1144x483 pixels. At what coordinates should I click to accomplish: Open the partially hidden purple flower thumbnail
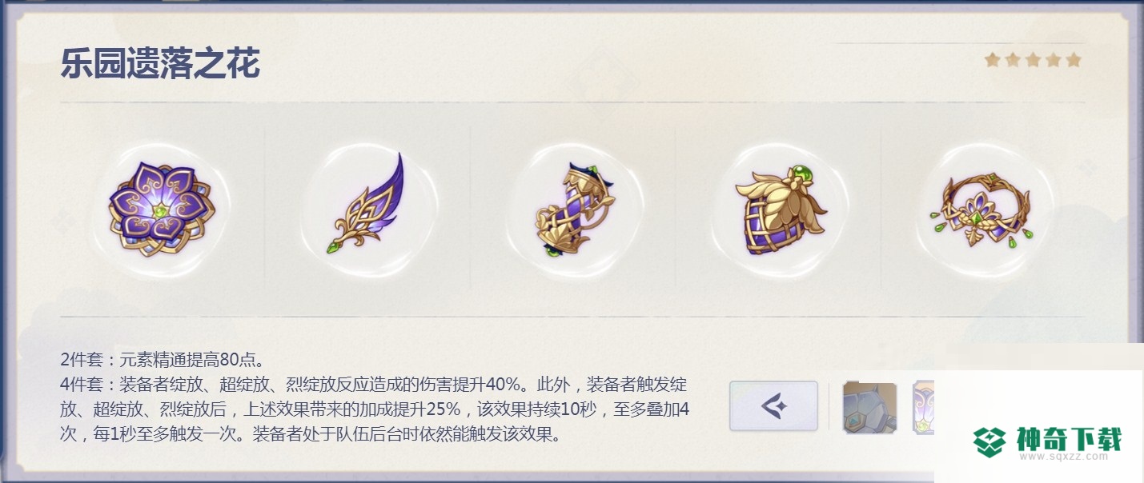click(923, 407)
